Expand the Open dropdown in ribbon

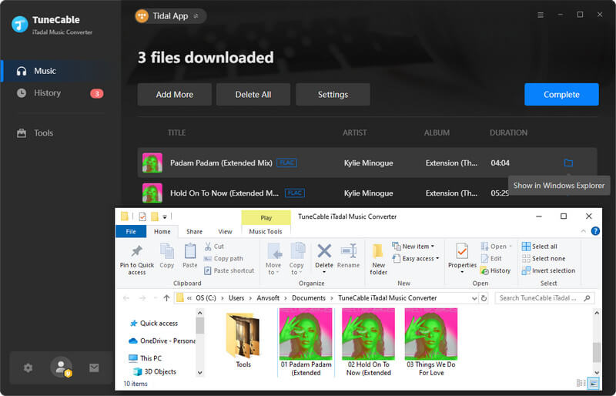click(497, 247)
